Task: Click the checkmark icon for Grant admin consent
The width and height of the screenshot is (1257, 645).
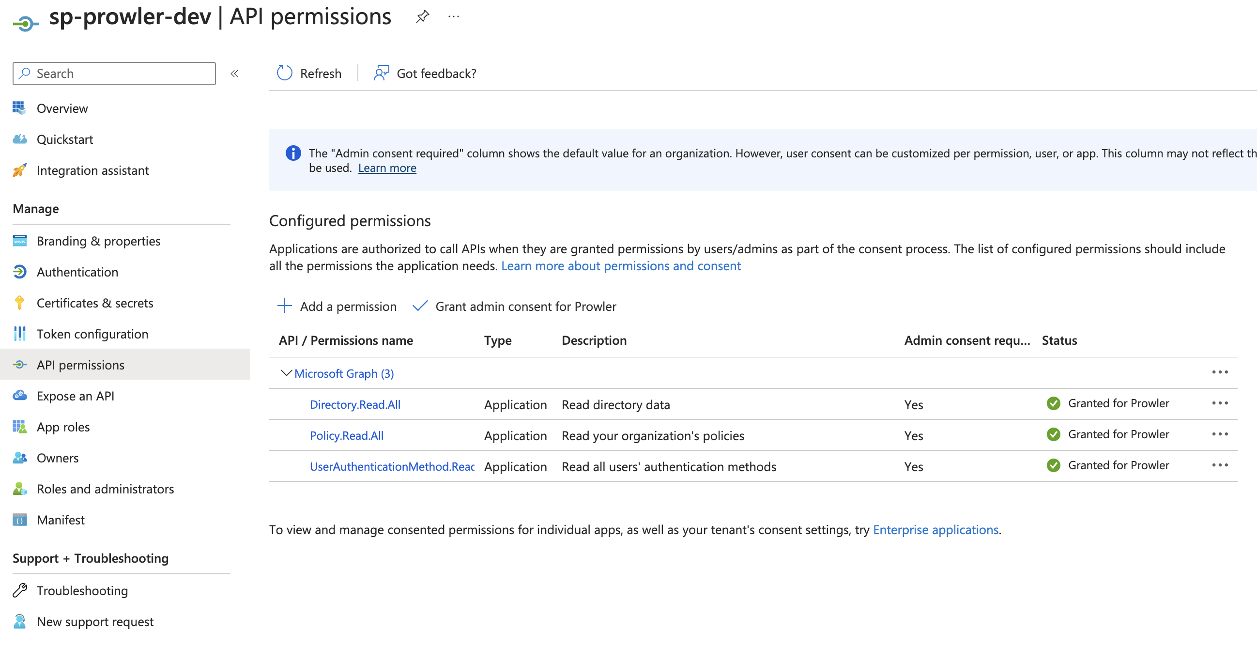Action: 420,306
